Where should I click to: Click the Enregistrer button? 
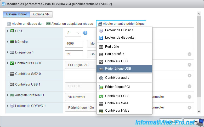[x=171, y=122]
